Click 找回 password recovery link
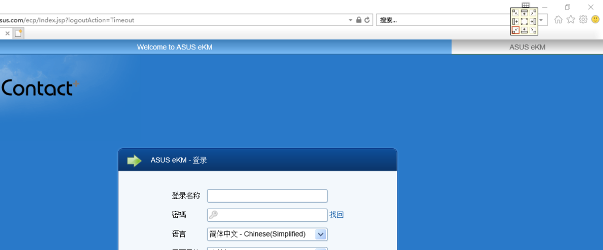 pyautogui.click(x=336, y=215)
